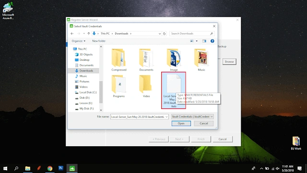The image size is (307, 173).
Task: Launch Photoshop from taskbar
Action: (x=61, y=168)
